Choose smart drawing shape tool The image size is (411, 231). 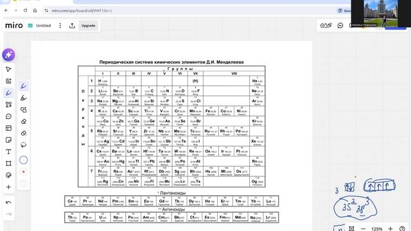(24, 110)
